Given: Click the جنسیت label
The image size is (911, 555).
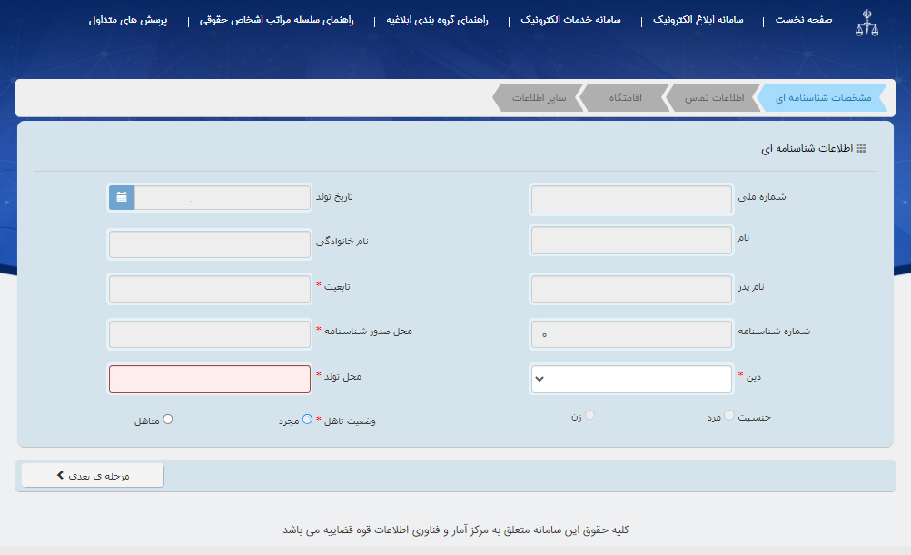Looking at the screenshot, I should (755, 417).
